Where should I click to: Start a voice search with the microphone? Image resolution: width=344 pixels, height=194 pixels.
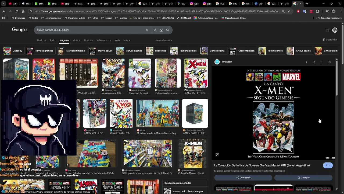click(x=155, y=30)
